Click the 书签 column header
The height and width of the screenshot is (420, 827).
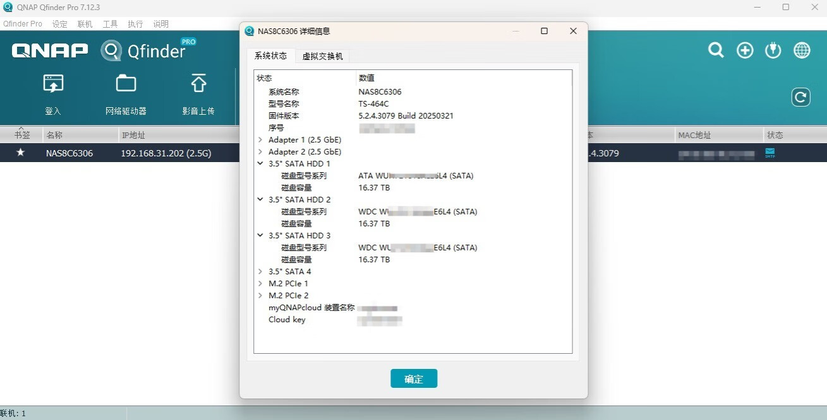point(21,135)
